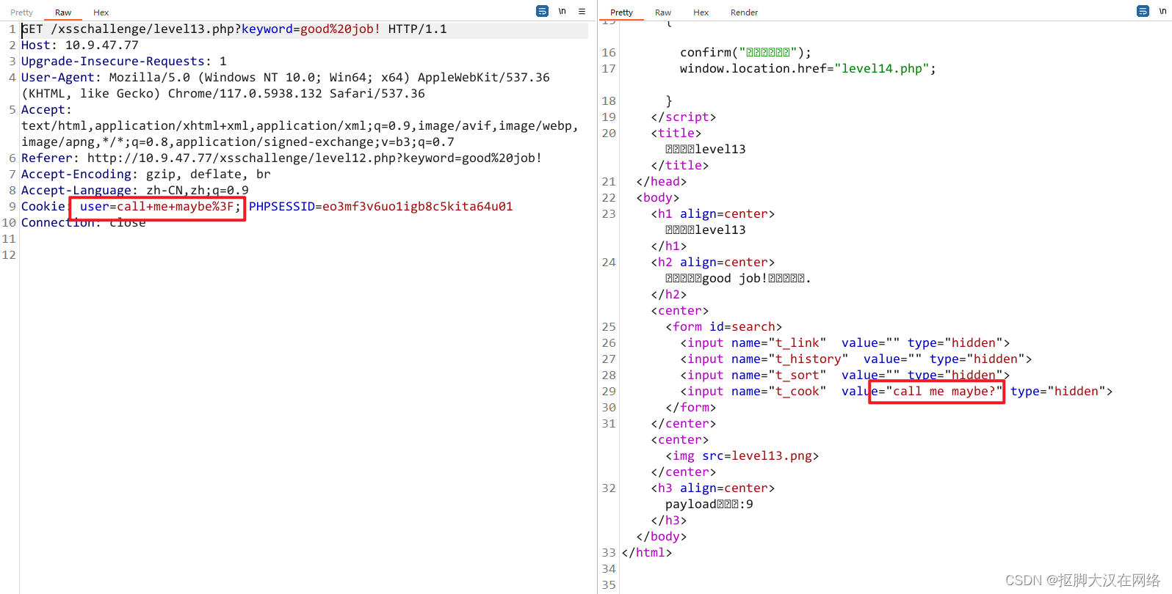Switch response view to Raw tab
Image resolution: width=1172 pixels, height=594 pixels.
(663, 12)
